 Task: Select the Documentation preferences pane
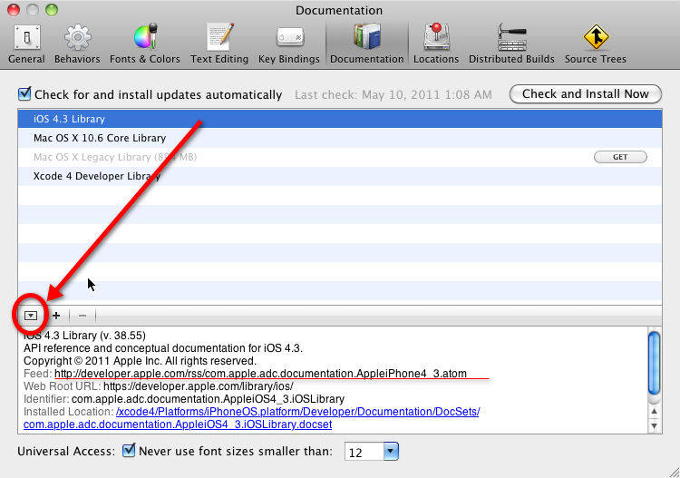coord(367,44)
